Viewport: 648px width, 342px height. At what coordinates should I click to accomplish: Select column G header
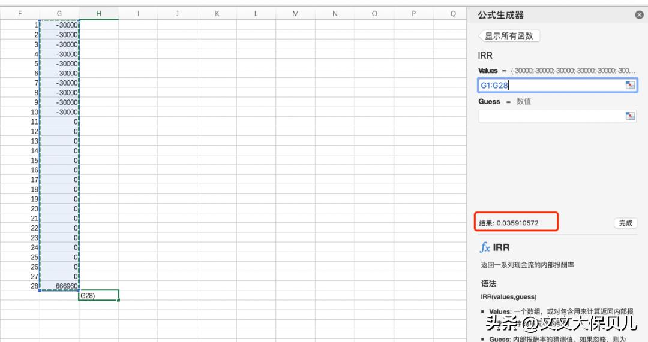click(59, 14)
